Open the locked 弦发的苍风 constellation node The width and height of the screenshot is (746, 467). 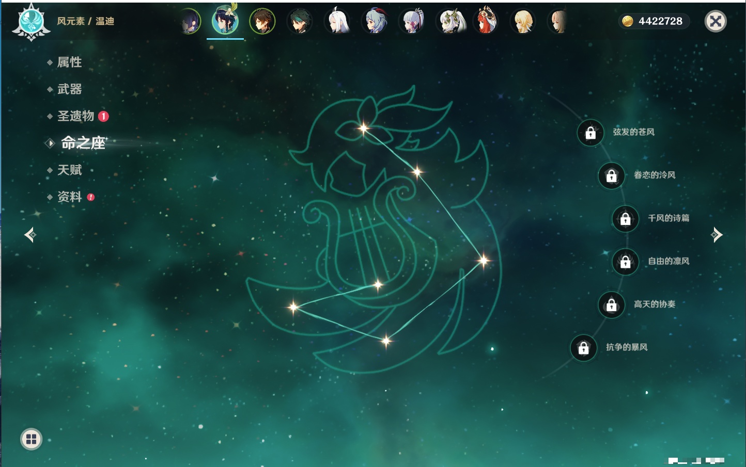pyautogui.click(x=590, y=133)
